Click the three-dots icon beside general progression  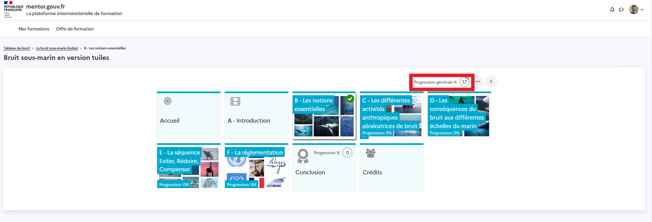click(478, 82)
